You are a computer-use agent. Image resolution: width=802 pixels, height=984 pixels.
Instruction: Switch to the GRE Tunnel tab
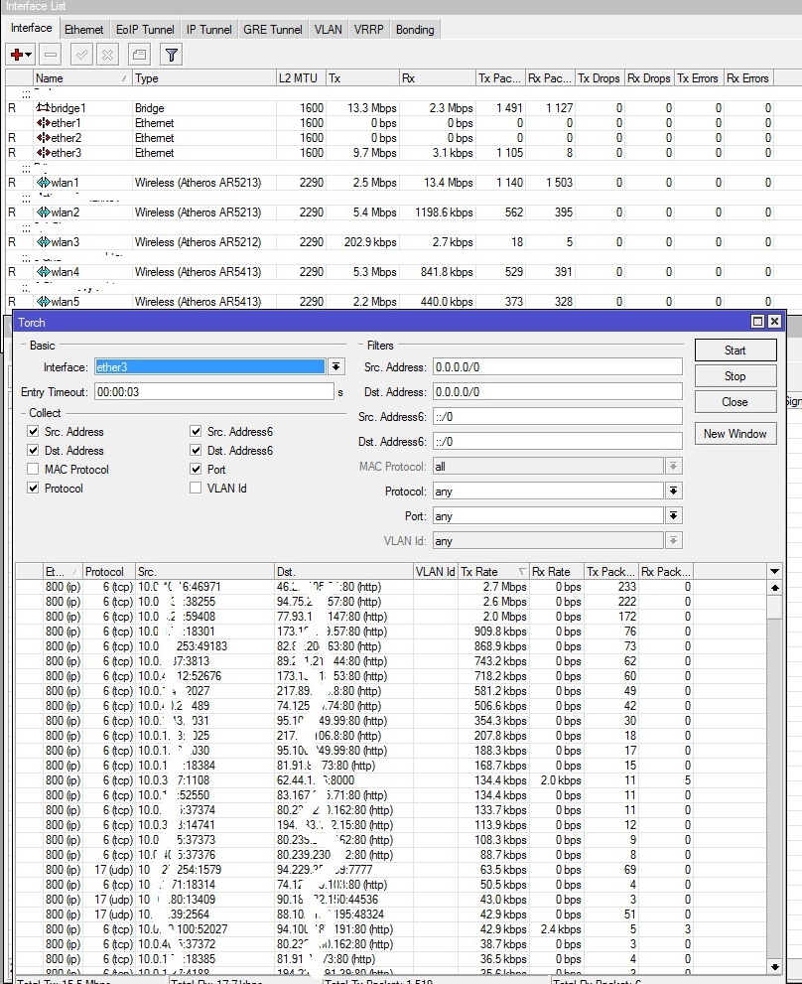(x=272, y=30)
